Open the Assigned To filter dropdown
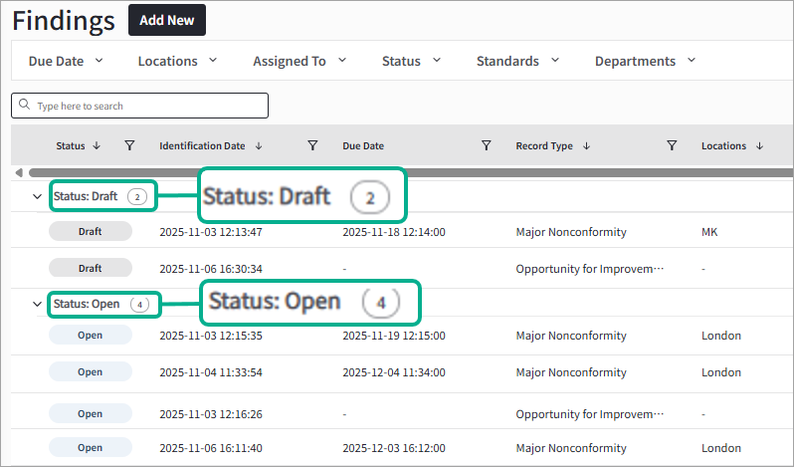 point(299,61)
